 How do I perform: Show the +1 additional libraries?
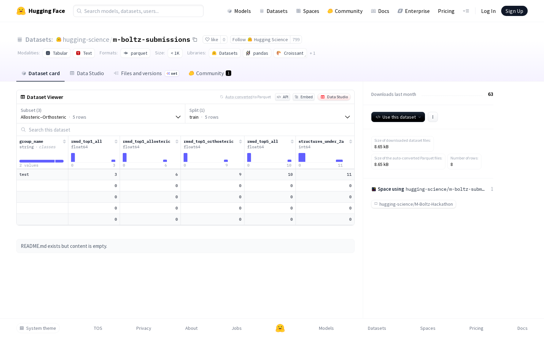[x=312, y=53]
